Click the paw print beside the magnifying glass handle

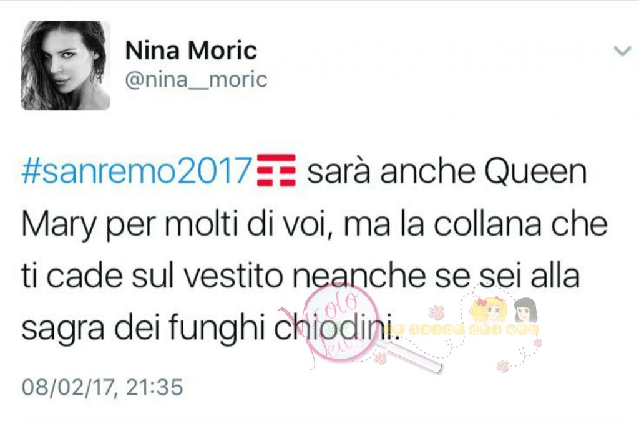click(380, 358)
